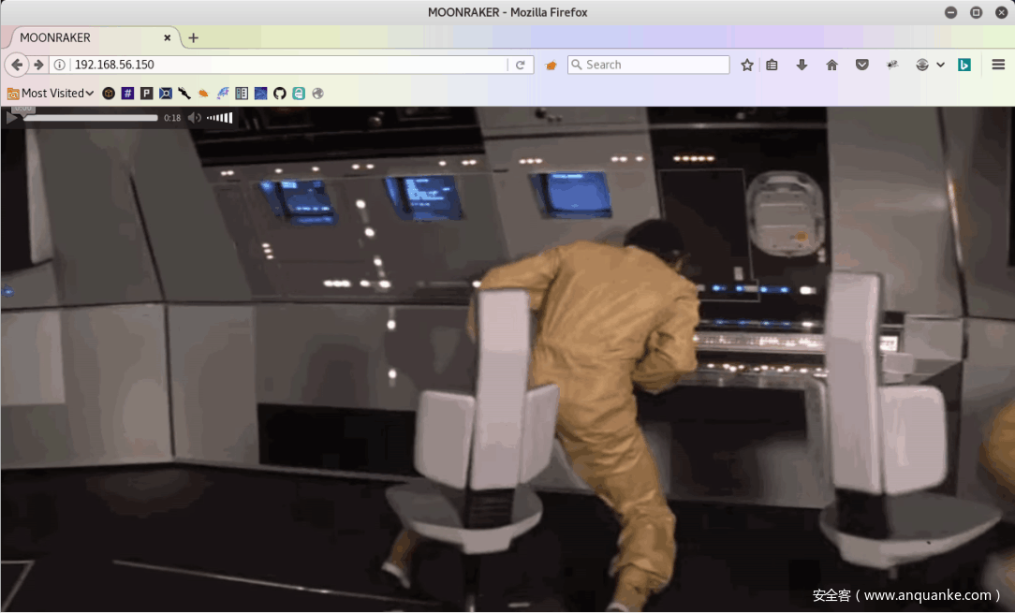The width and height of the screenshot is (1015, 613).
Task: Open a new tab with plus button
Action: (x=193, y=37)
